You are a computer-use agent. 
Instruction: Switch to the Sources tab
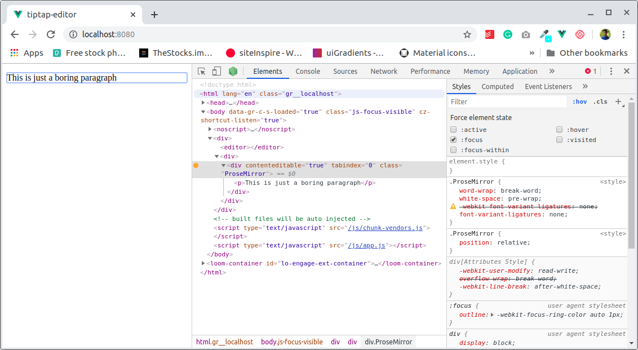pyautogui.click(x=345, y=71)
